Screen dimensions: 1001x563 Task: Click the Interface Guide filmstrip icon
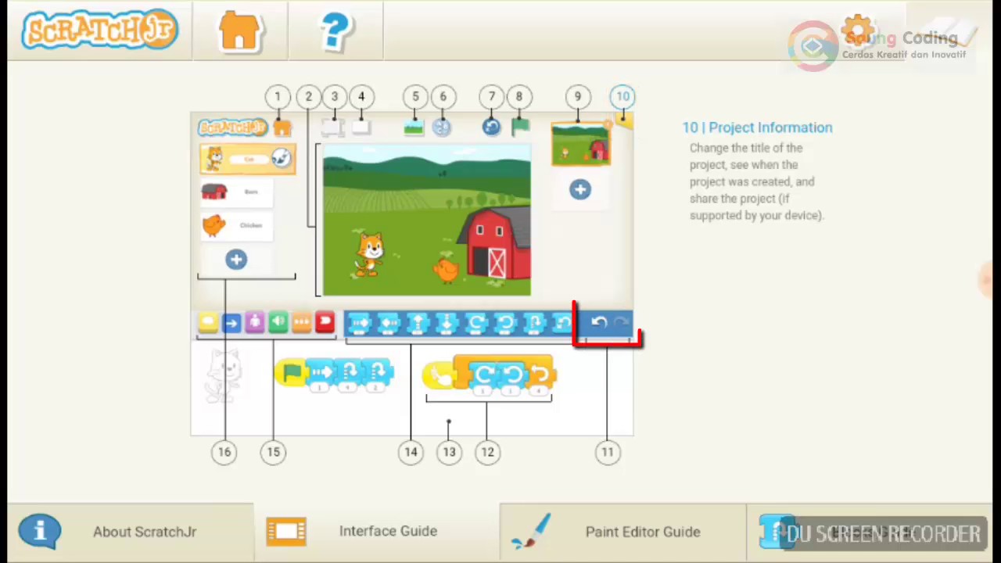(286, 531)
